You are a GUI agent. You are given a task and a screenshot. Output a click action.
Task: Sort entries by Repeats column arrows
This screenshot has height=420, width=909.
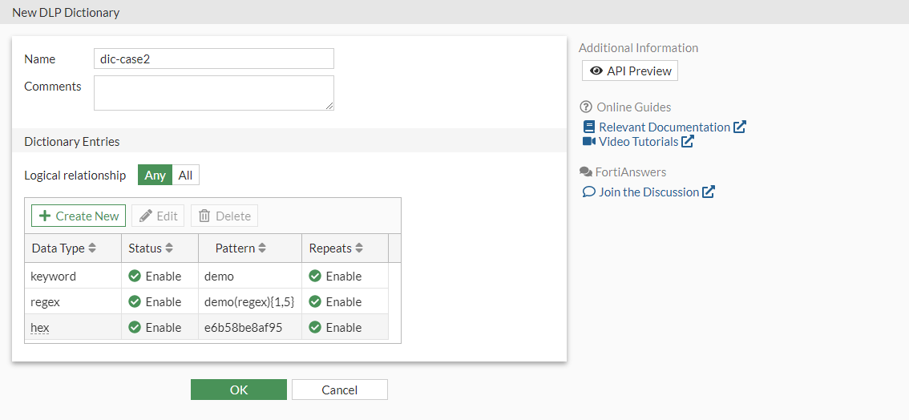359,248
